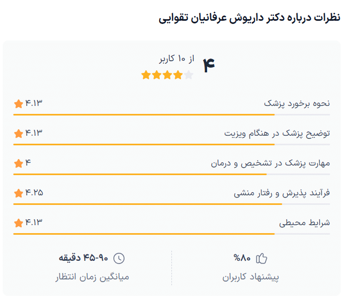346x297 pixels.
Task: Click the star beside فرآیند پذیرش score ۴.۲۵
Action: click(x=19, y=193)
